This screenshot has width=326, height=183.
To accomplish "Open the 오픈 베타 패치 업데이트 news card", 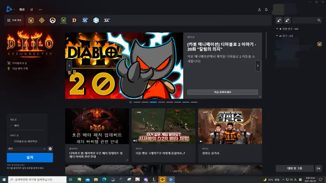I will pyautogui.click(x=97, y=135).
